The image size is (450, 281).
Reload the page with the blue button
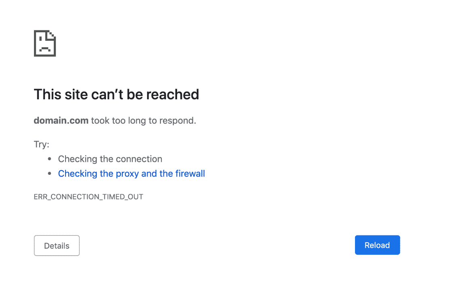(x=377, y=245)
